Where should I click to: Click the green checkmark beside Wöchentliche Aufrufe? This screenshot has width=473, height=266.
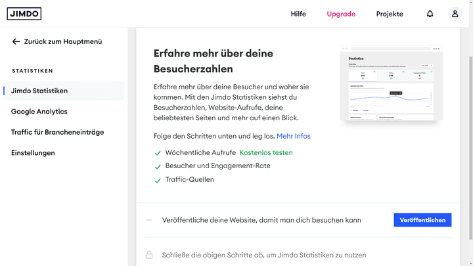pos(158,153)
